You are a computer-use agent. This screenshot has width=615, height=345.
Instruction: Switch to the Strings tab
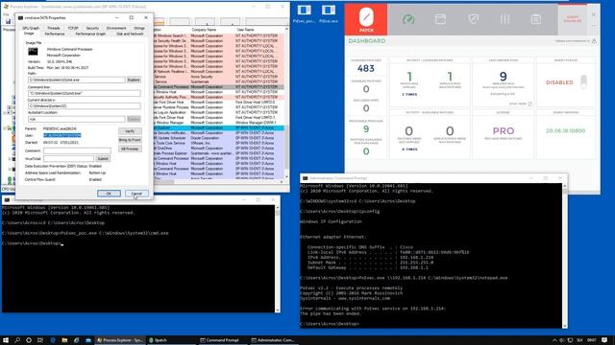coord(139,28)
